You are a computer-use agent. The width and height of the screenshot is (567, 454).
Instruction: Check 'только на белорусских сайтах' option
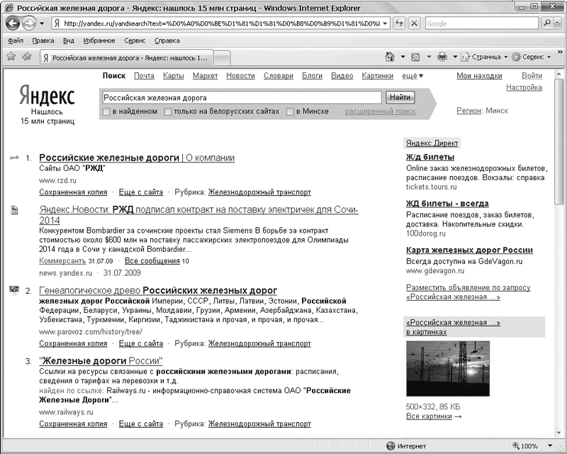(x=168, y=111)
